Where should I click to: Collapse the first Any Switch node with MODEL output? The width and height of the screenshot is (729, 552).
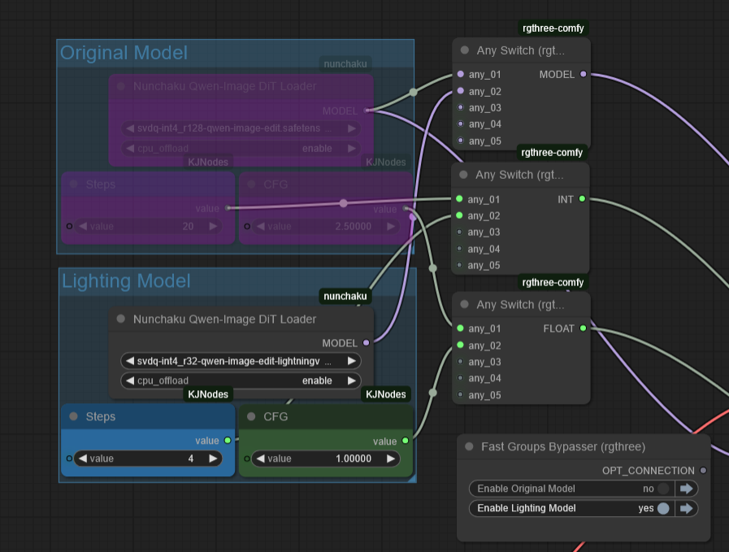click(x=464, y=50)
